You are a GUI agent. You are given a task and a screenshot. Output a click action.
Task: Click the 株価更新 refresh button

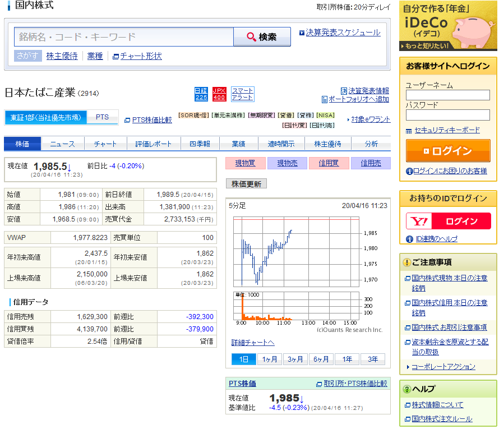[246, 184]
